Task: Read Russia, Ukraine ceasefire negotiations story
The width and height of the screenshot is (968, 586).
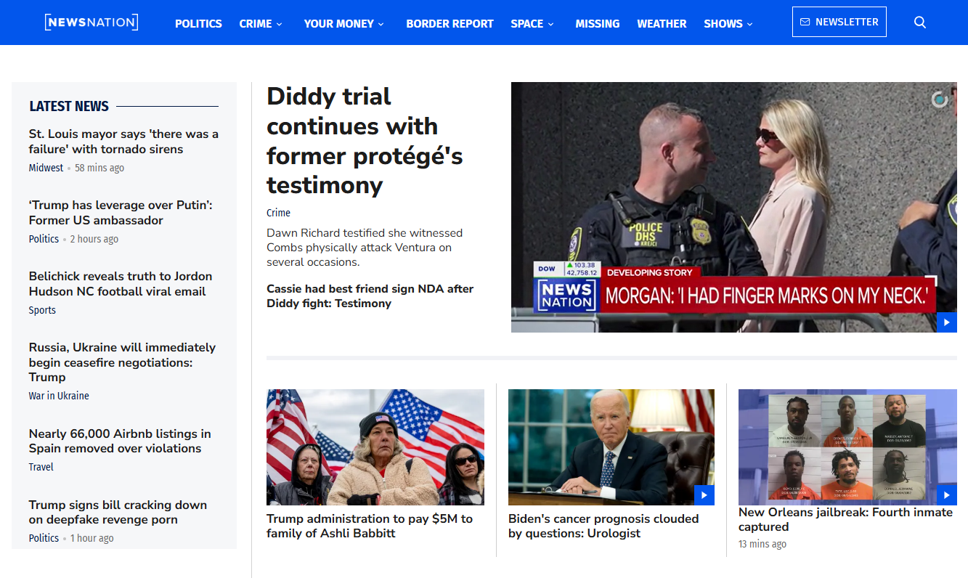Action: (x=122, y=362)
